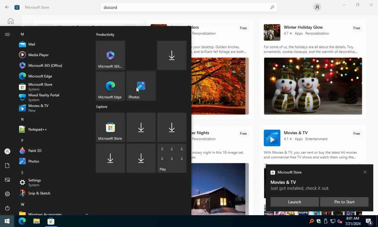Open the user account icon in Start sidebar
The height and width of the screenshot is (227, 378).
point(7,151)
